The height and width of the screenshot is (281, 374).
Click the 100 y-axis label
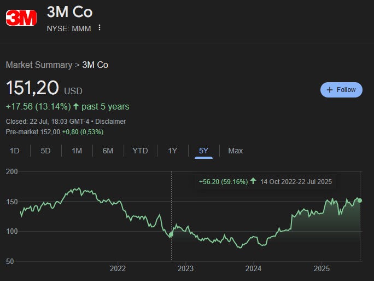tap(11, 231)
